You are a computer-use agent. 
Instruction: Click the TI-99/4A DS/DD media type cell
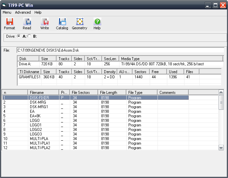tap(171, 64)
